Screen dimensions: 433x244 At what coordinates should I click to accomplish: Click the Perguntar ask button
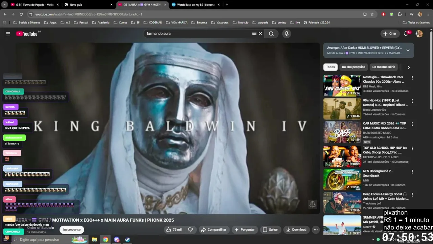(244, 229)
